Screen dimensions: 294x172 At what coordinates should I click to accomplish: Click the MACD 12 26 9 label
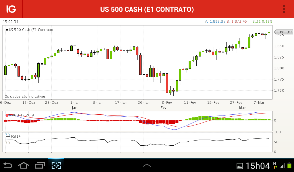(21, 115)
